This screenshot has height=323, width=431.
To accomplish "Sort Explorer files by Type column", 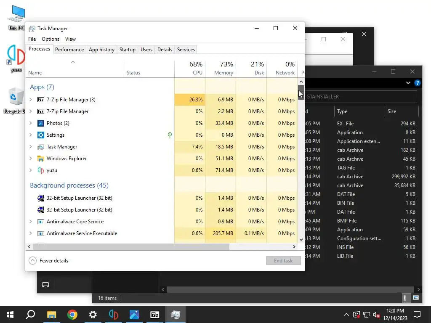I will 359,111.
